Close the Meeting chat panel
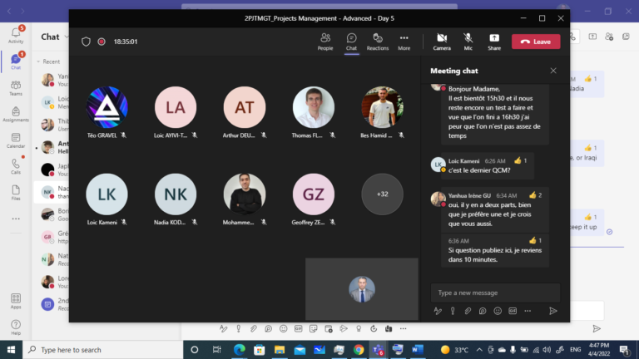This screenshot has height=359, width=639. (x=553, y=71)
